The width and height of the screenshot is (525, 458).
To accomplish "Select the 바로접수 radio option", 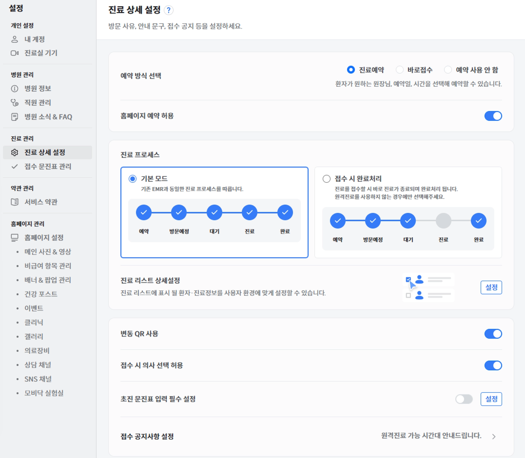I will (x=399, y=70).
